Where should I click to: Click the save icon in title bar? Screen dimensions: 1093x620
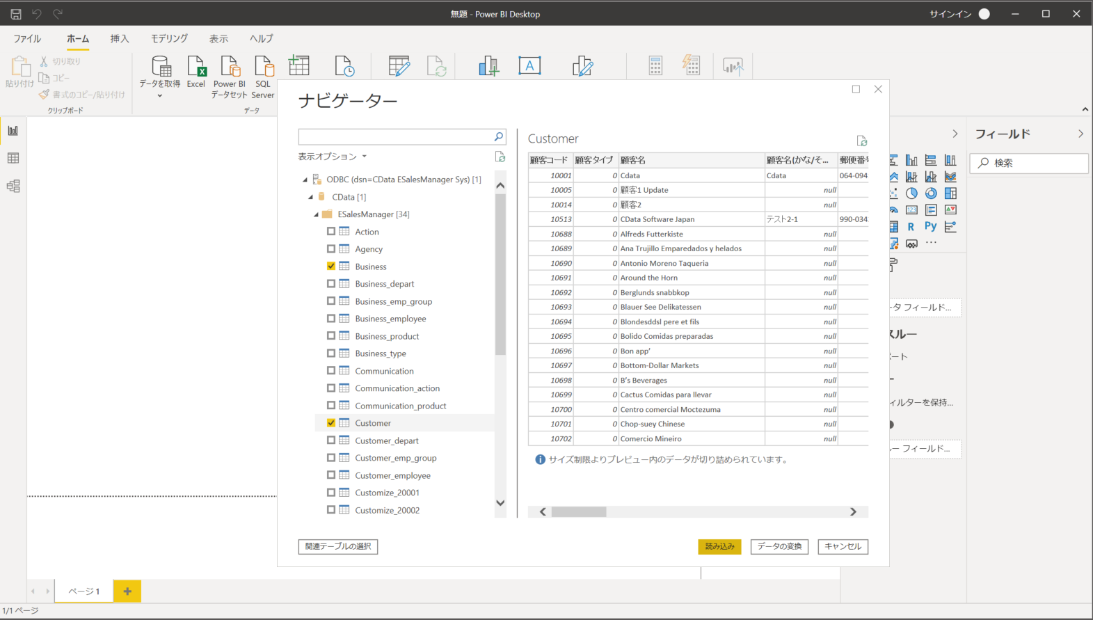tap(16, 14)
